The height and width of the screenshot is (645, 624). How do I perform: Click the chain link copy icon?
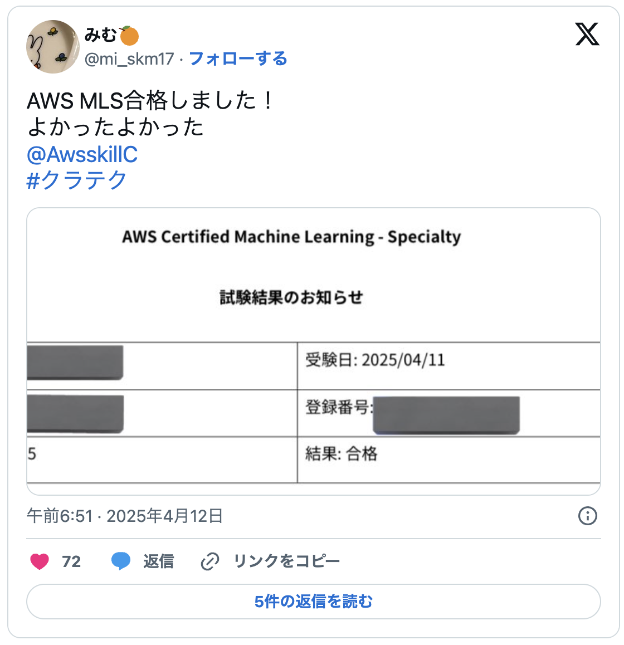209,561
